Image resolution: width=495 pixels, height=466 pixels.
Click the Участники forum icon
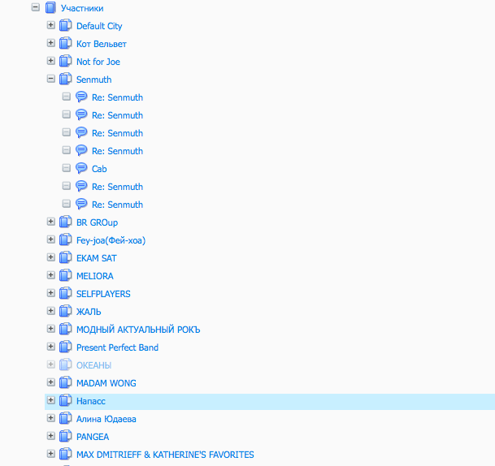[50, 7]
